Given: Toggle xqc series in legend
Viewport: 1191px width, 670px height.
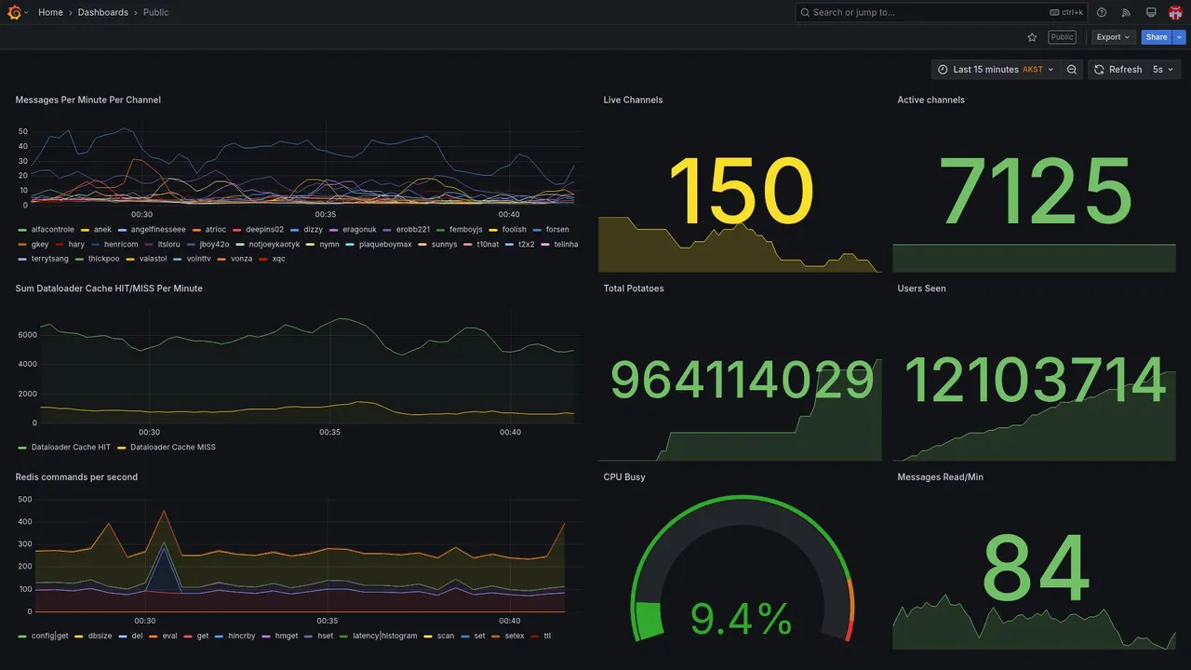Looking at the screenshot, I should pos(279,259).
